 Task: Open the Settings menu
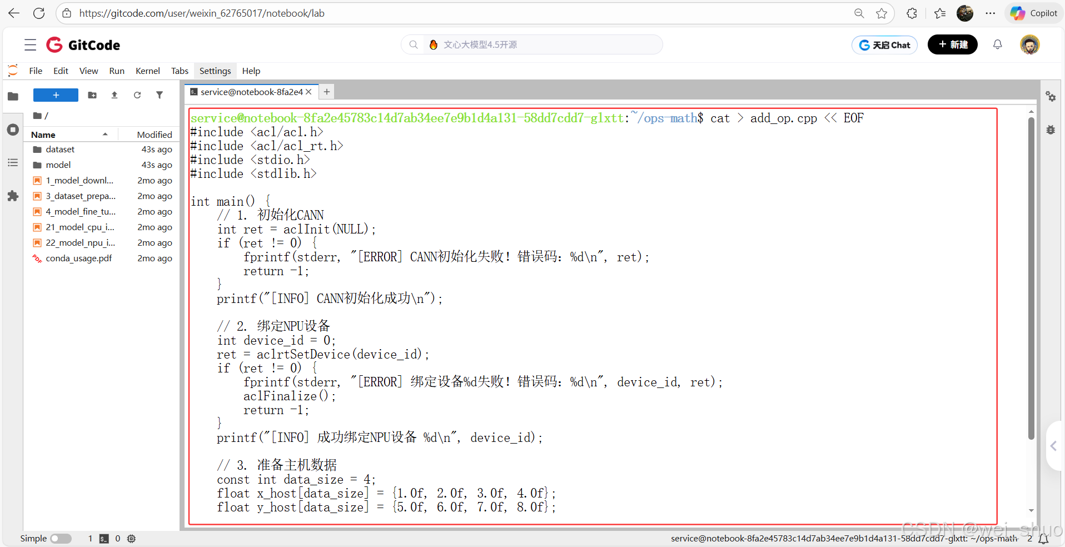tap(215, 71)
